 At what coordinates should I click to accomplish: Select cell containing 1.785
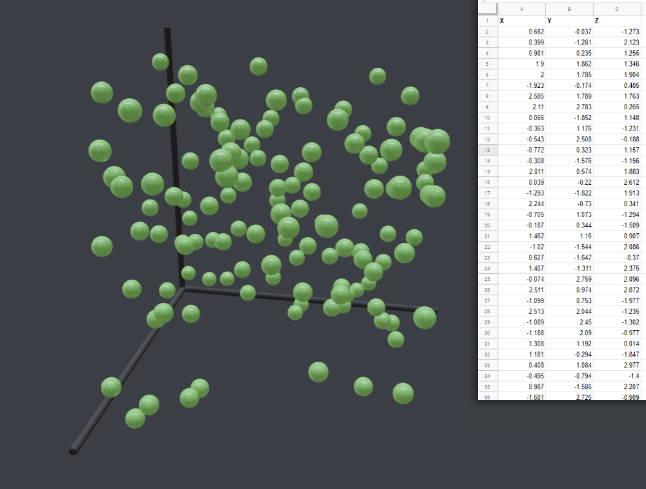point(569,74)
